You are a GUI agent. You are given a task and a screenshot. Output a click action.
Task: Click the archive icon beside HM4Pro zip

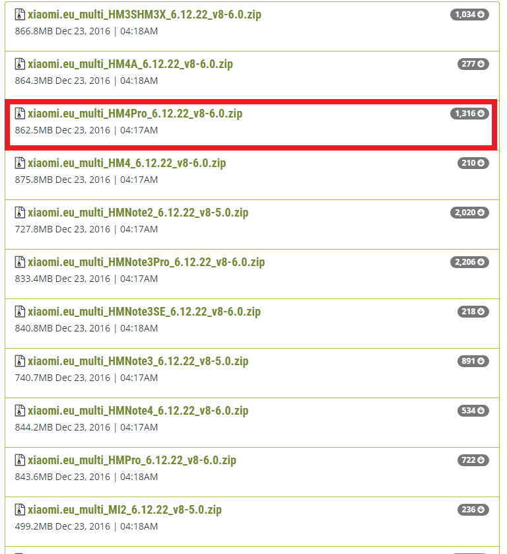[20, 114]
